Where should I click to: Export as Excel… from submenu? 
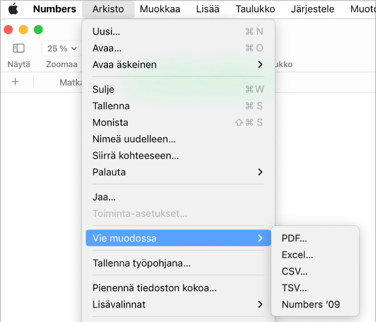coord(315,254)
